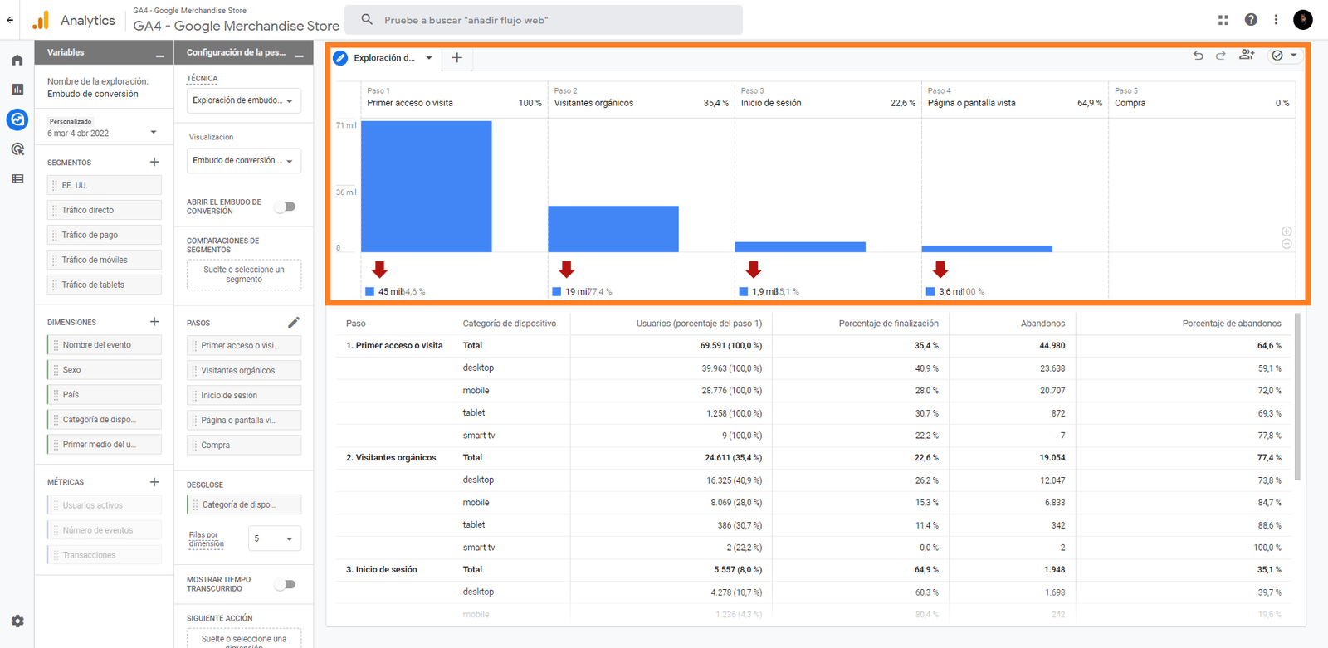Select the Transacciones metric
The image size is (1328, 648).
[x=105, y=555]
